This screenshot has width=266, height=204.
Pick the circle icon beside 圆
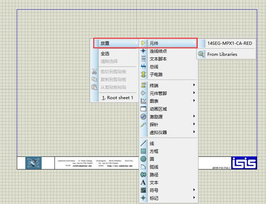point(143,159)
